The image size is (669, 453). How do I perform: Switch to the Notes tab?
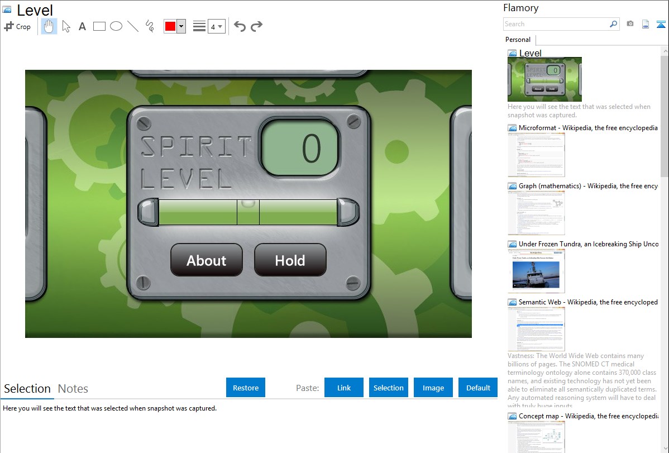pyautogui.click(x=73, y=389)
